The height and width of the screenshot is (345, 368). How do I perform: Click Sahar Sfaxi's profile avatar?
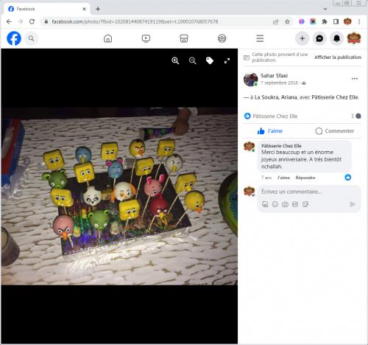pyautogui.click(x=250, y=80)
